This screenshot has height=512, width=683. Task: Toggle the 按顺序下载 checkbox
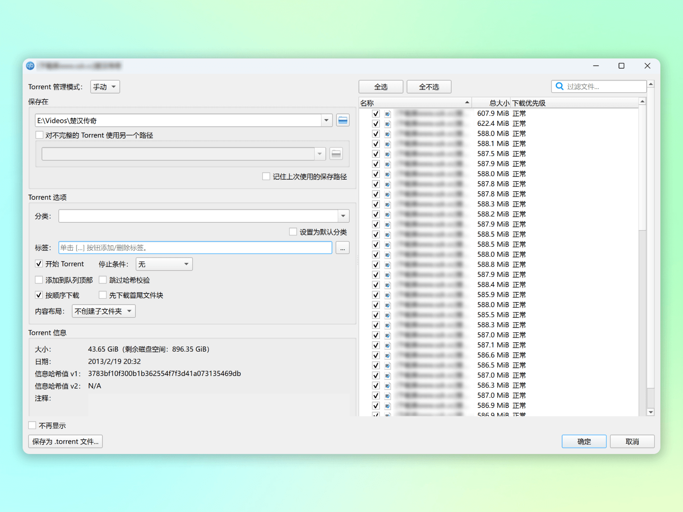(39, 295)
